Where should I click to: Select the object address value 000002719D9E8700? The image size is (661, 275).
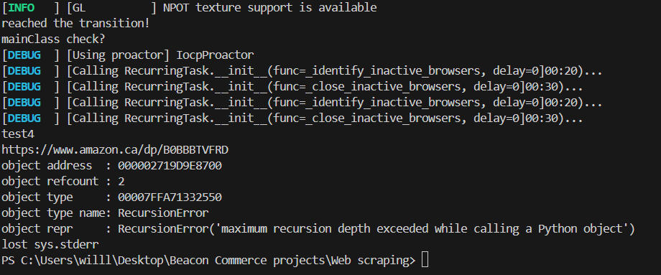(x=170, y=166)
